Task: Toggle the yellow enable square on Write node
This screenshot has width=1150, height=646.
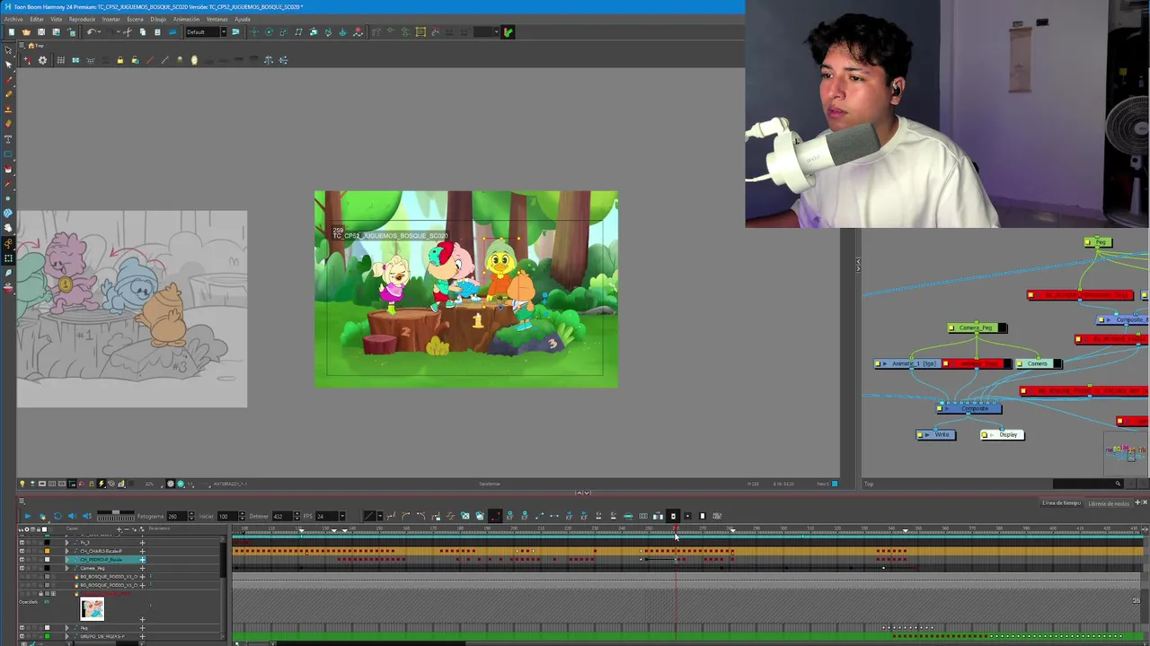Action: tap(920, 434)
